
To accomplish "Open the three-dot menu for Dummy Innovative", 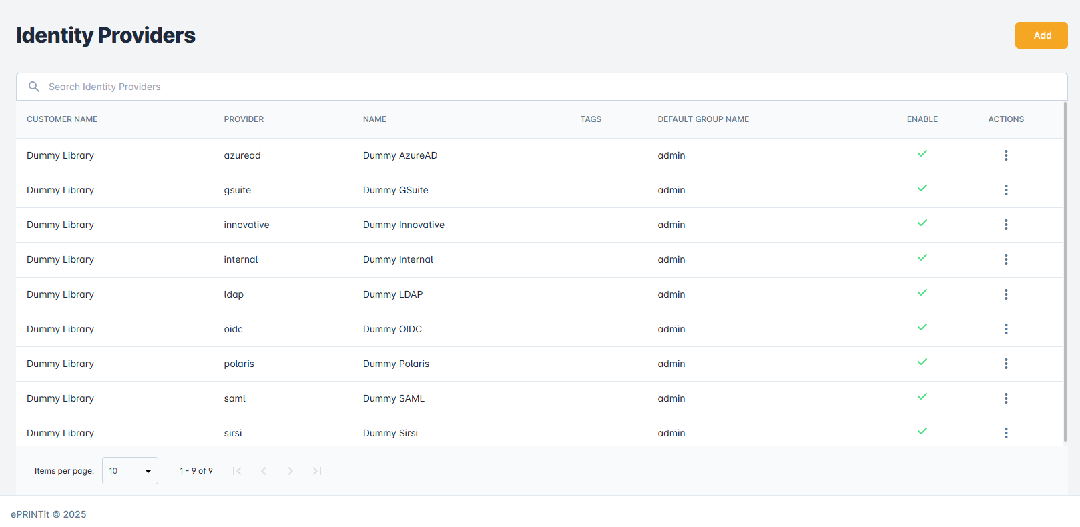I will tap(1005, 225).
